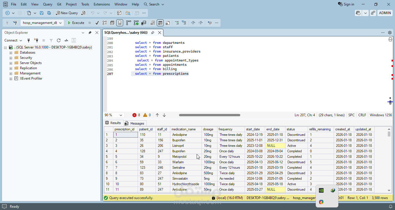395x210 pixels.
Task: Toggle Results To Grid output mode
Action: click(160, 23)
